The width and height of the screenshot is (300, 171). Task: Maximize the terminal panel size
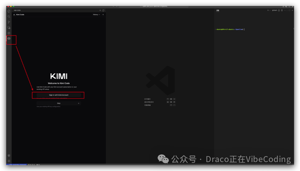click(289, 10)
